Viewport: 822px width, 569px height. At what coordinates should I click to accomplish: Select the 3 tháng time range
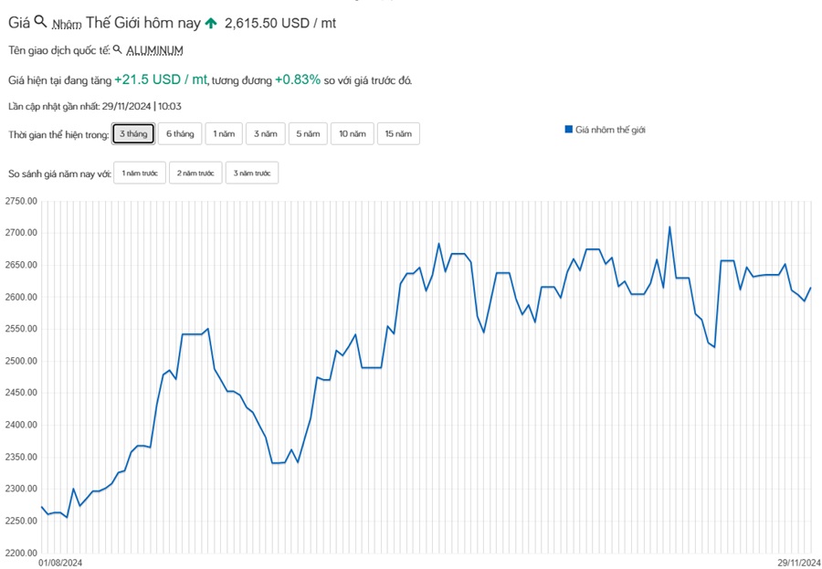[x=133, y=134]
